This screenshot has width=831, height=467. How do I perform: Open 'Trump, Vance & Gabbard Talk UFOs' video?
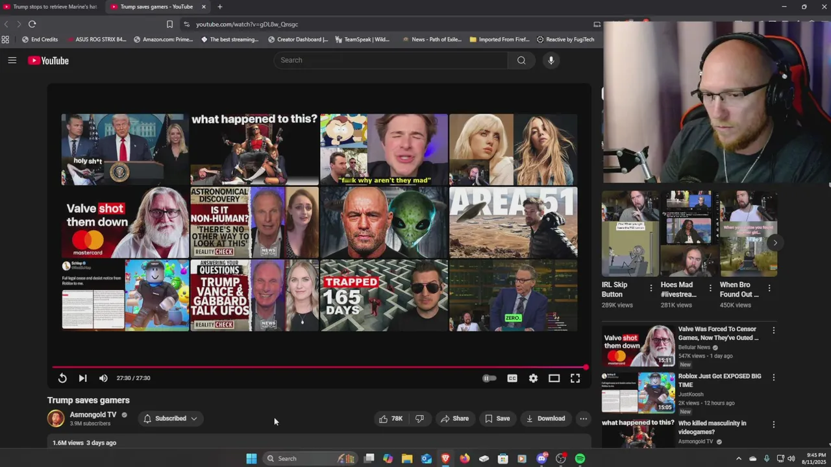[x=254, y=295]
